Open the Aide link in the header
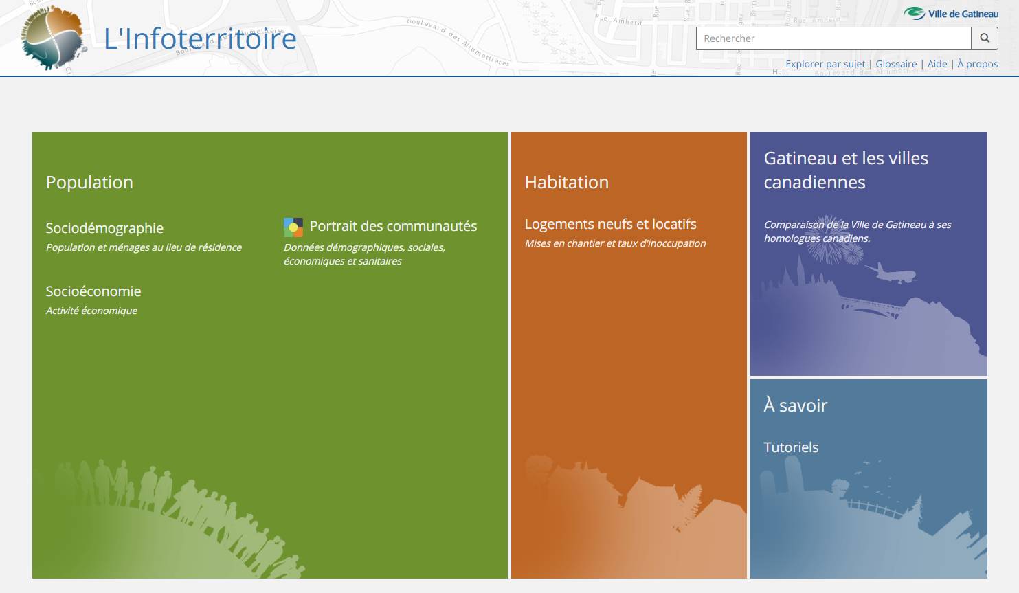This screenshot has width=1019, height=593. (x=937, y=64)
